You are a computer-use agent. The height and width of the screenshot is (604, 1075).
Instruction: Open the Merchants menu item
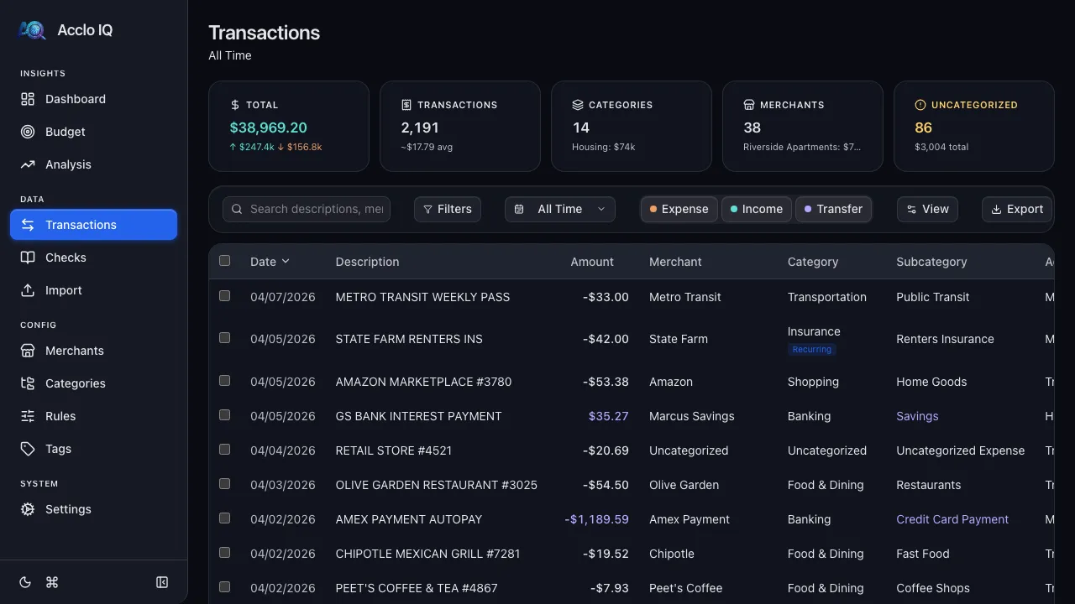(x=94, y=351)
